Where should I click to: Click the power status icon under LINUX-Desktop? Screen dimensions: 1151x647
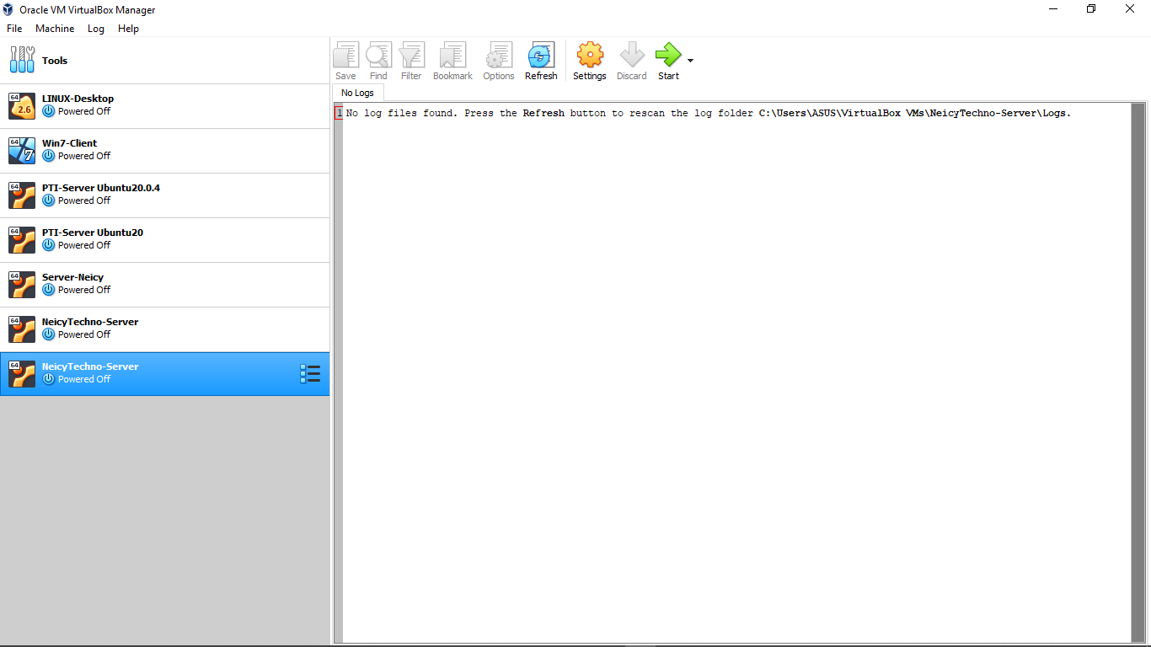coord(49,111)
